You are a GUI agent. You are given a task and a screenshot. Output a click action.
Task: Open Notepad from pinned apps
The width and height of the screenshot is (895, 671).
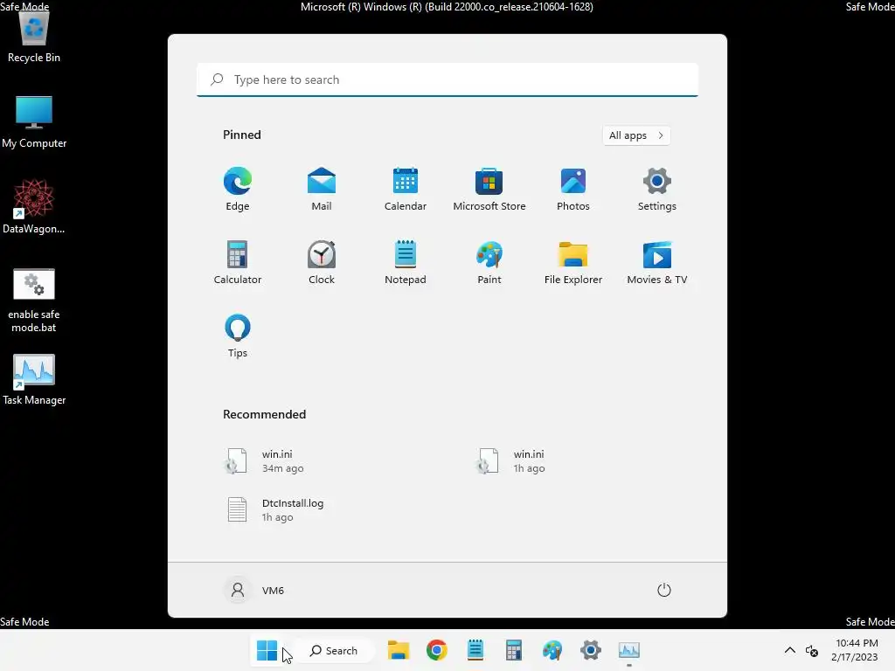(406, 262)
